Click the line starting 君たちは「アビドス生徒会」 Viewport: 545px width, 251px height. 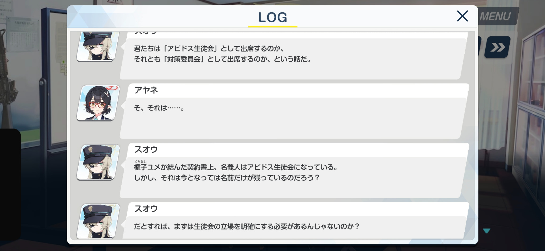(x=209, y=49)
